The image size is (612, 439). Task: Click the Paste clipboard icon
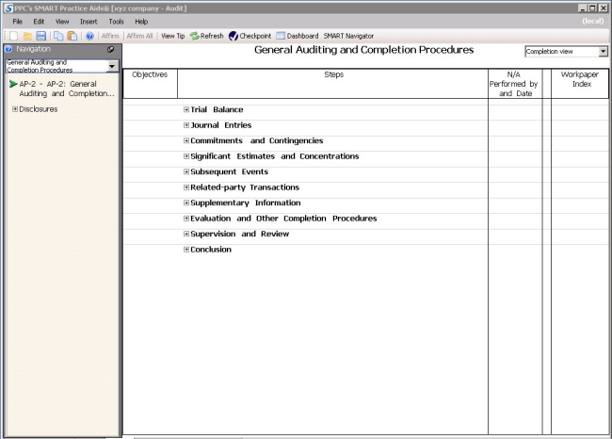click(x=72, y=36)
